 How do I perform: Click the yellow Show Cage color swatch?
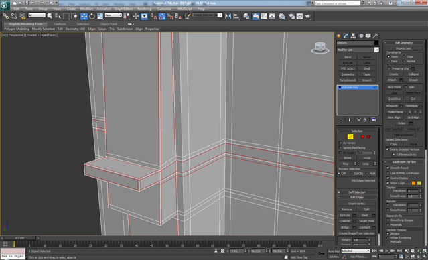pyautogui.click(x=419, y=183)
